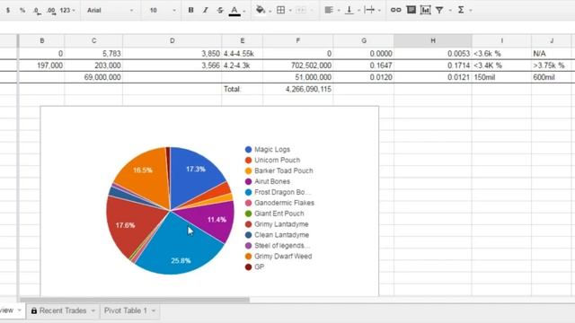Open Pivot Table 1 tab menu arrow
Screen dimensions: 575x323
click(154, 311)
